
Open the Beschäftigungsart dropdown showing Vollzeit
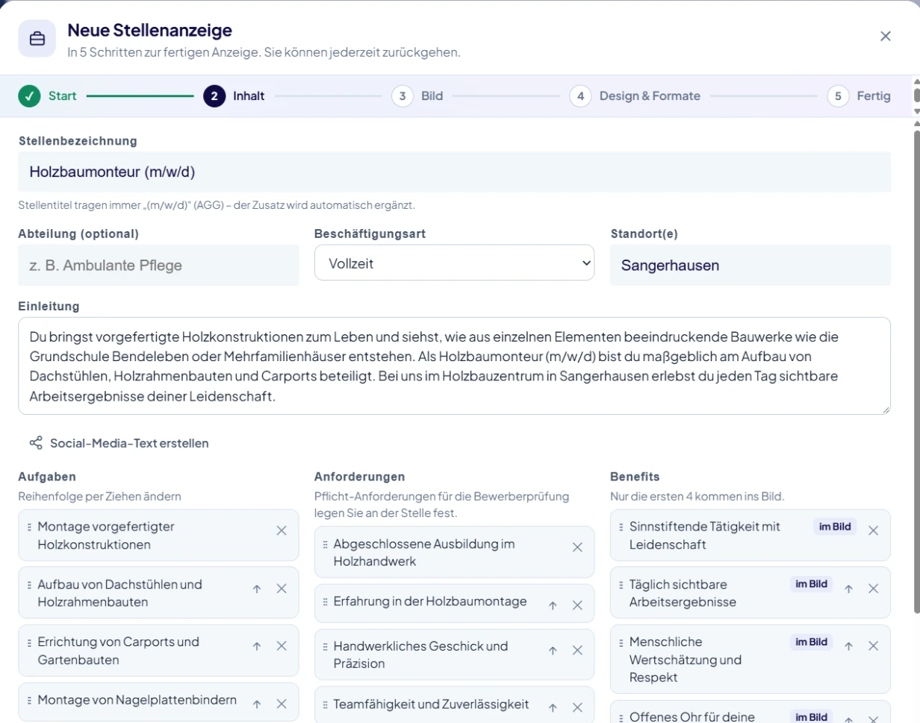point(454,263)
